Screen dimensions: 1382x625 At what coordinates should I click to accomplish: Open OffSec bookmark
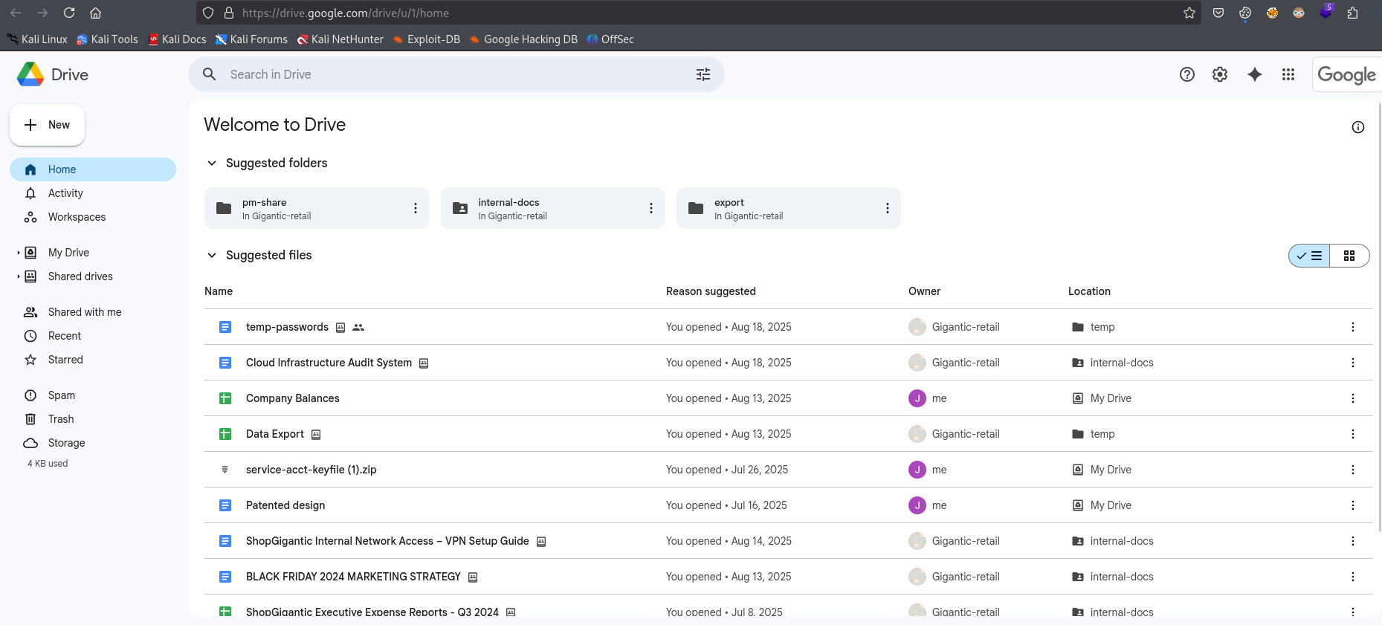click(610, 39)
